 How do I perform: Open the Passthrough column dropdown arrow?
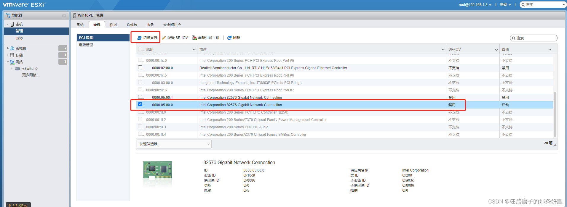[x=550, y=50]
